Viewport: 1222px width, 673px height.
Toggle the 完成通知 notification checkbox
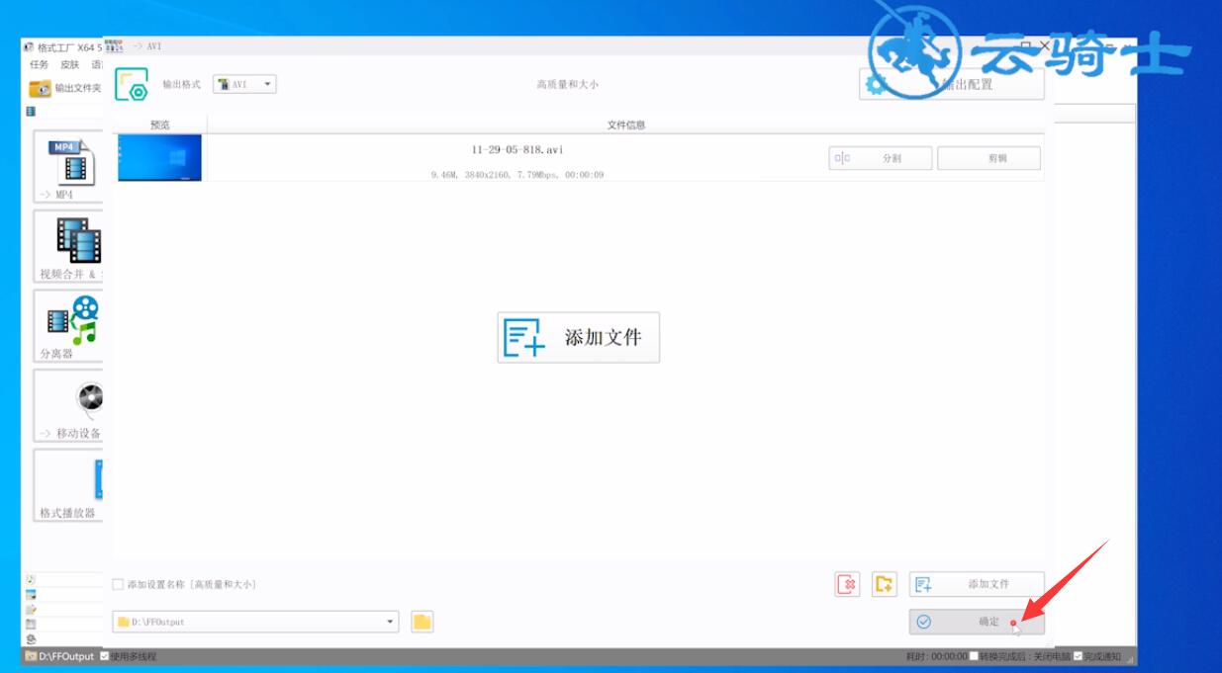point(1078,656)
